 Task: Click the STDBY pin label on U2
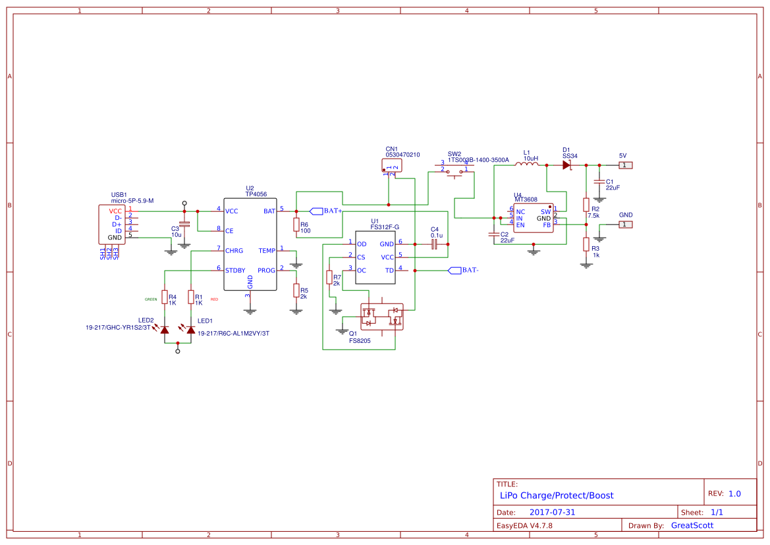235,271
